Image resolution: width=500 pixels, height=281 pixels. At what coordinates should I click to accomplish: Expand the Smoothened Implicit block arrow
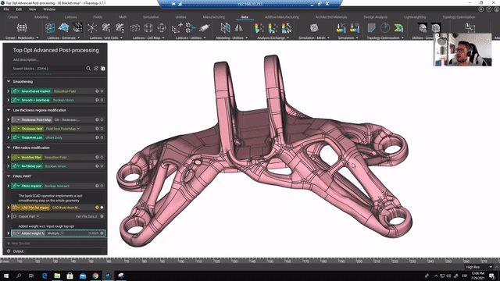(9, 91)
